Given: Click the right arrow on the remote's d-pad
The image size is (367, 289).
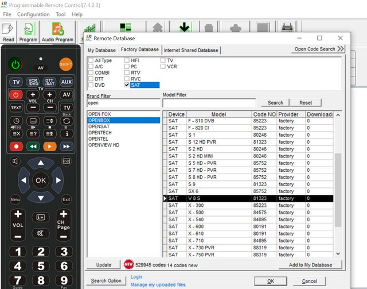Looking at the screenshot, I should [58, 180].
